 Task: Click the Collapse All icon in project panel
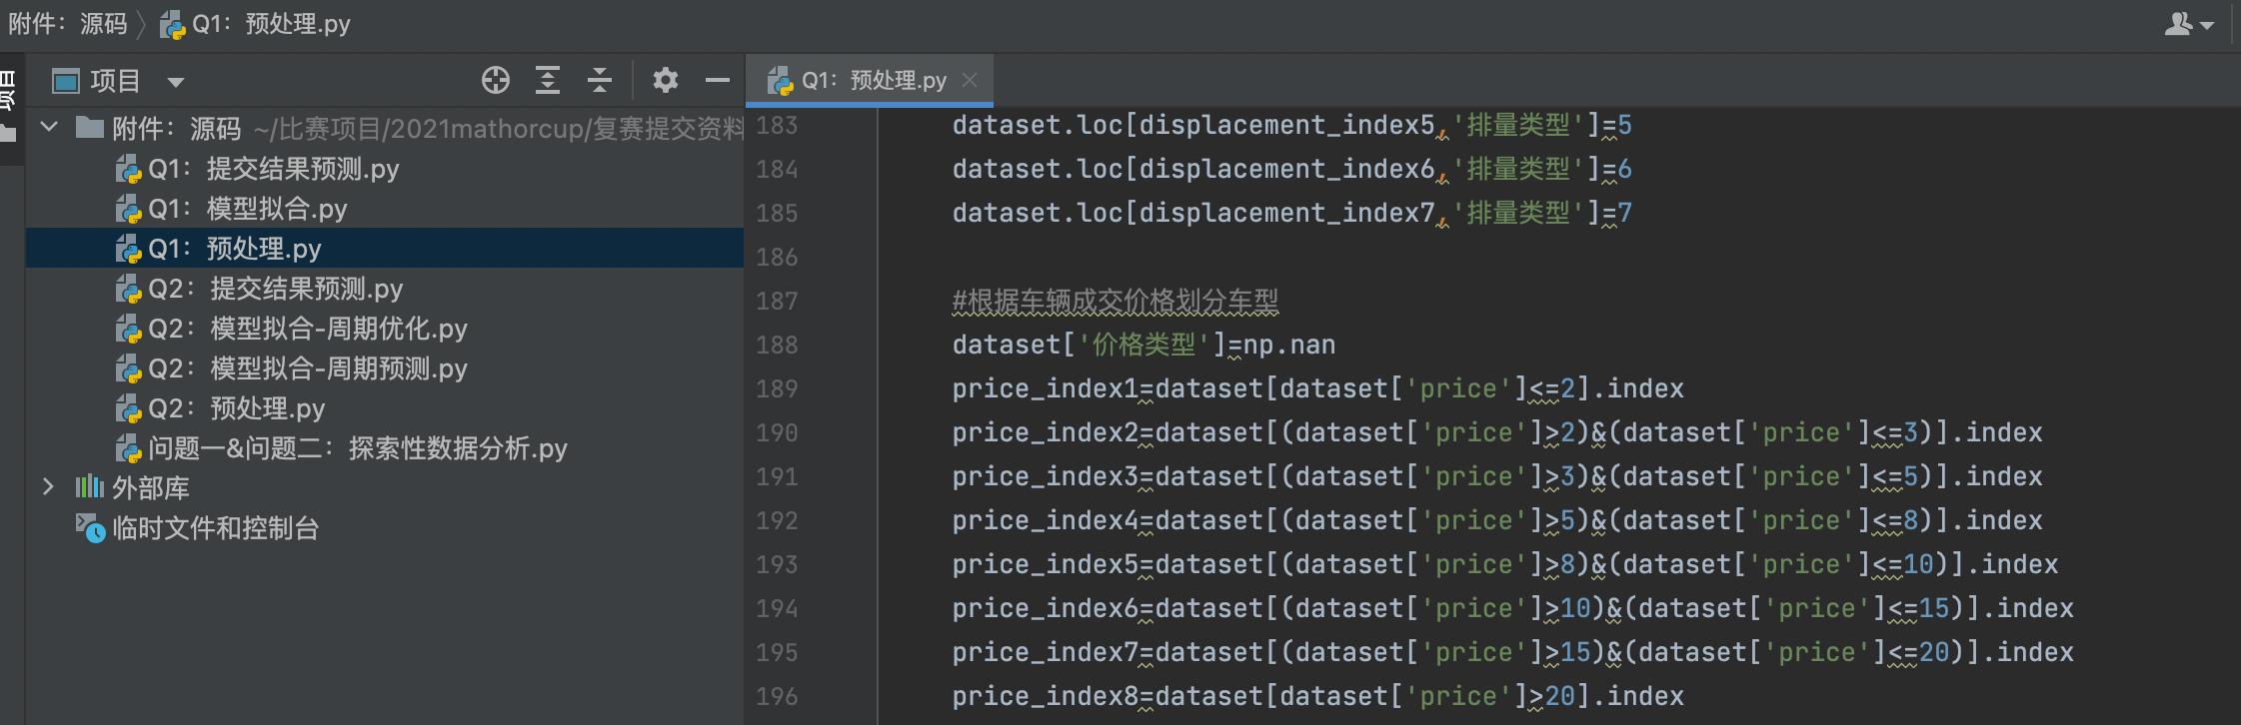(x=600, y=80)
